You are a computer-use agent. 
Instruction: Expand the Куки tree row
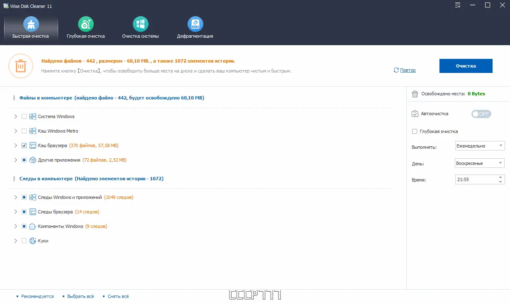pos(16,241)
